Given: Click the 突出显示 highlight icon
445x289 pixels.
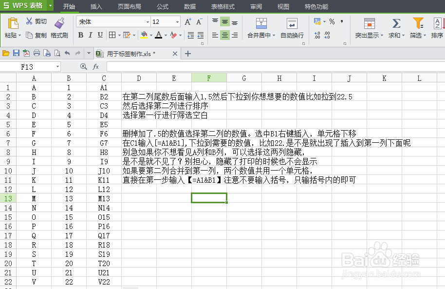Looking at the screenshot, I should (369, 23).
